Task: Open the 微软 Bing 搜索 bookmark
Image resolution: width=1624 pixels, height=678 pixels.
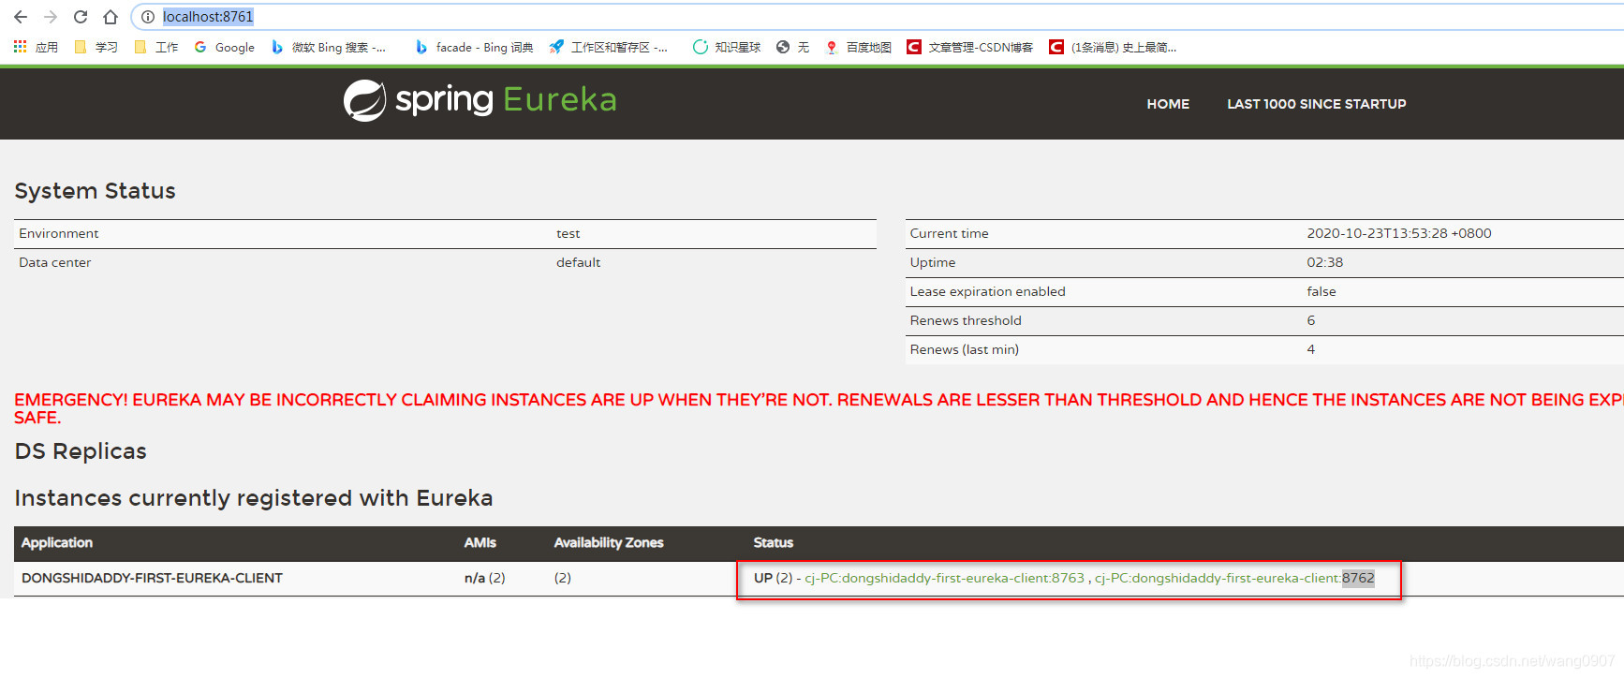Action: click(x=328, y=47)
